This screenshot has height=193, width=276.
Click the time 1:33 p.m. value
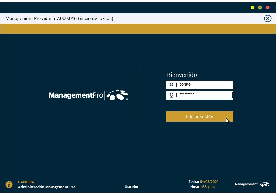tap(207, 187)
